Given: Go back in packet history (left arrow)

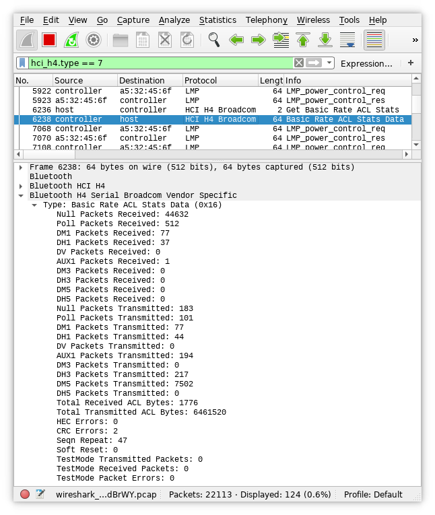Looking at the screenshot, I should [236, 40].
